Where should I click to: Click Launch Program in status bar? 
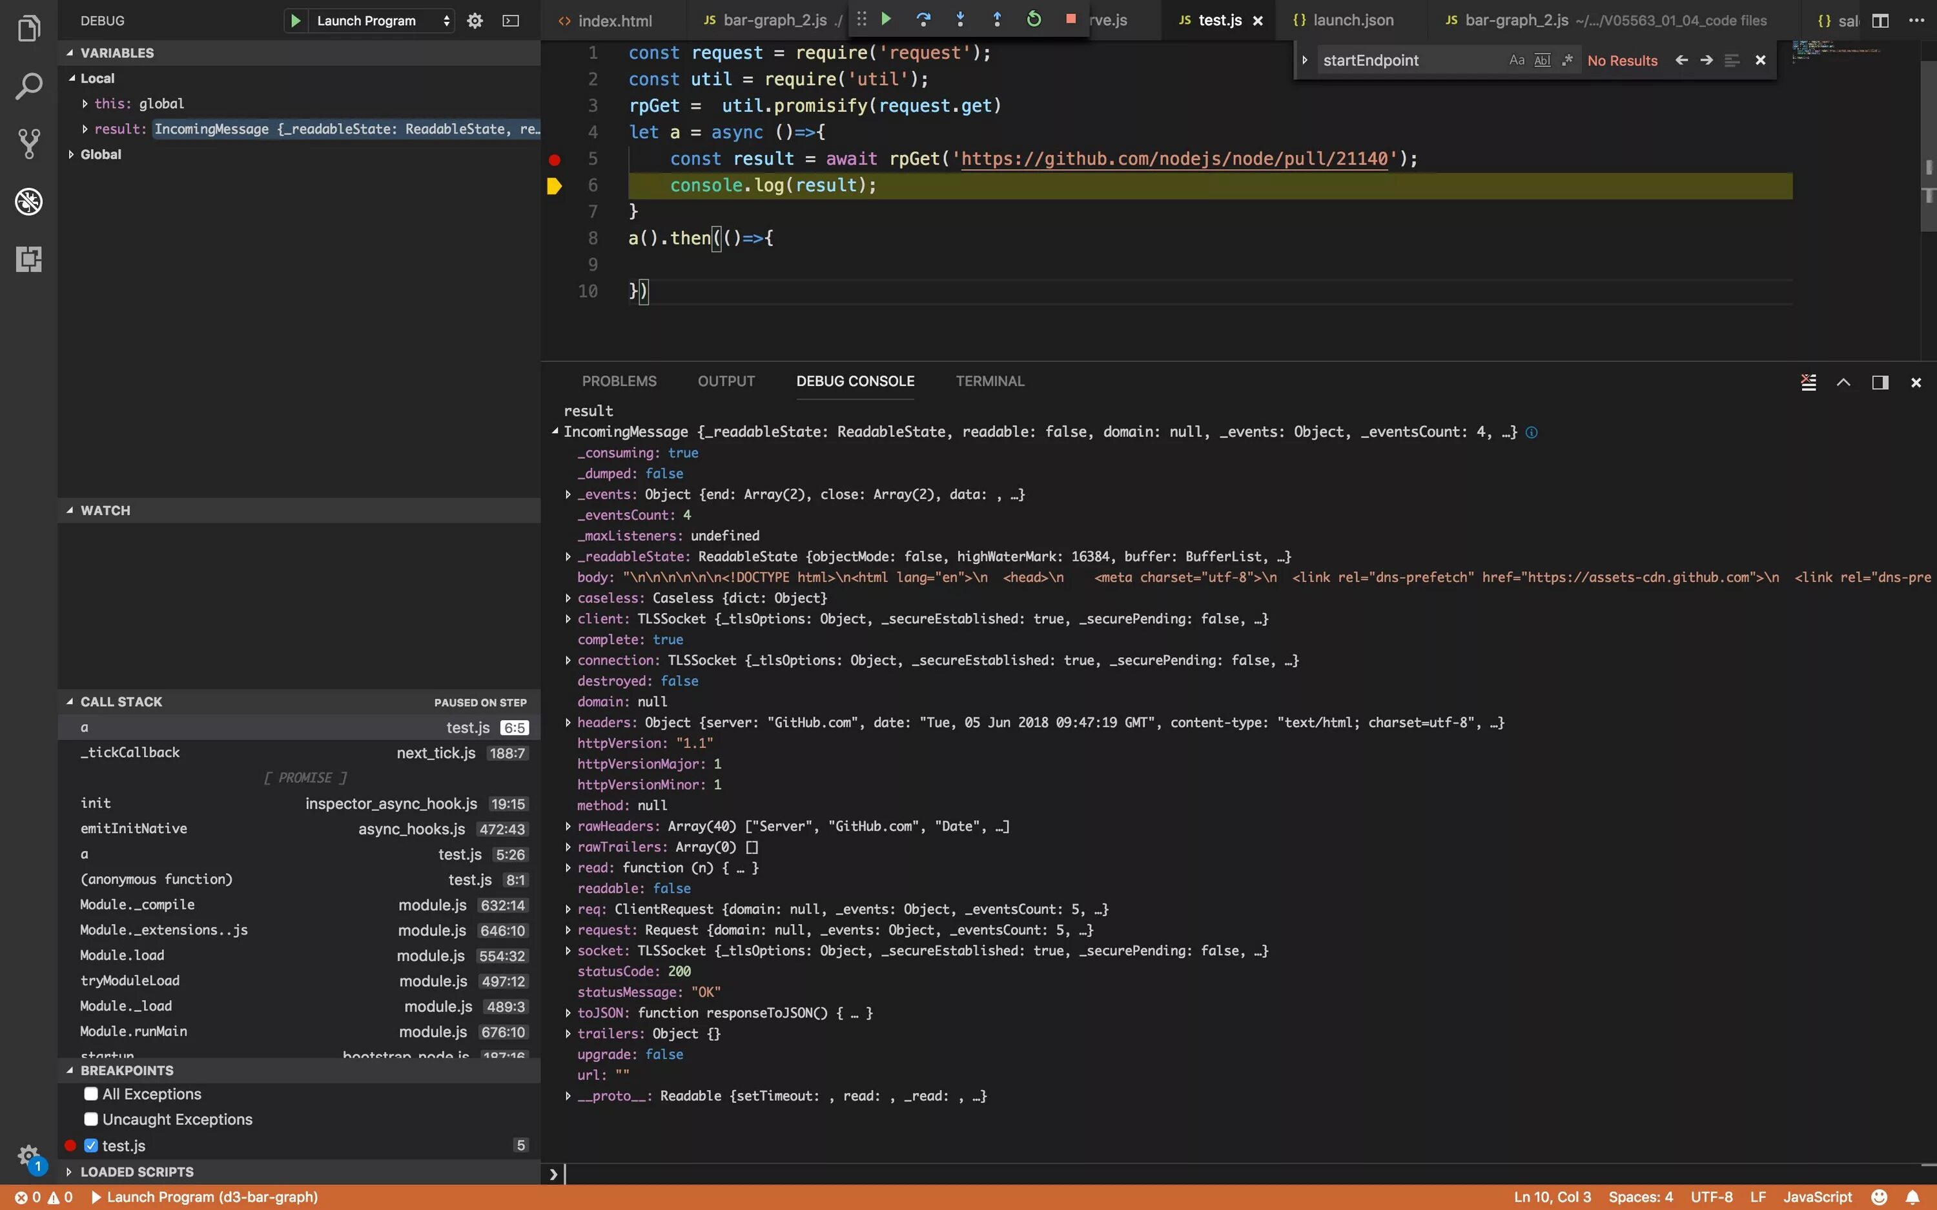pos(205,1197)
